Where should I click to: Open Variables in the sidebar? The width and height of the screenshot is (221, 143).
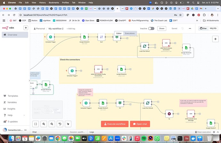point(15,102)
